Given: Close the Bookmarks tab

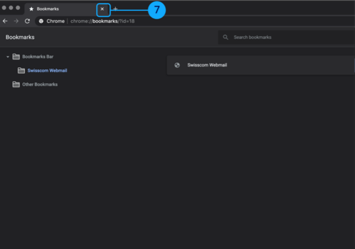Looking at the screenshot, I should [x=102, y=9].
